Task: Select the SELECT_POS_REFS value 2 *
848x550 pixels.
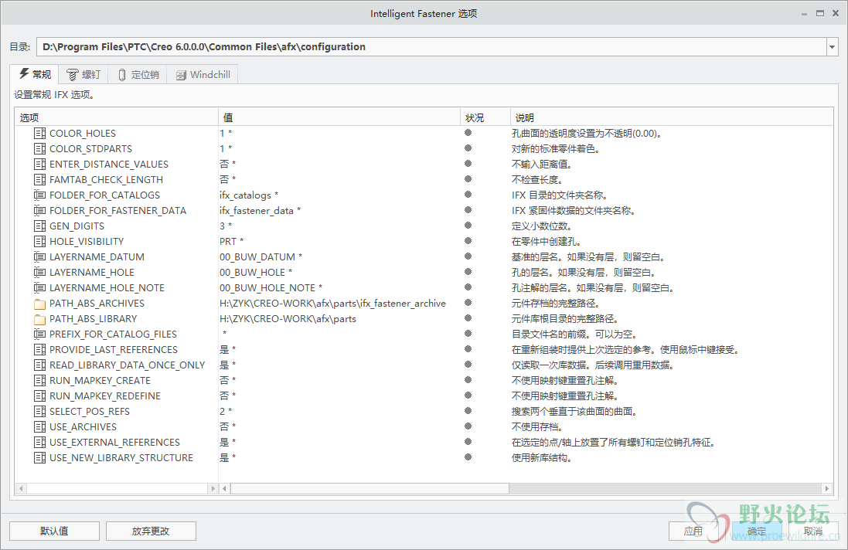Action: pyautogui.click(x=226, y=411)
